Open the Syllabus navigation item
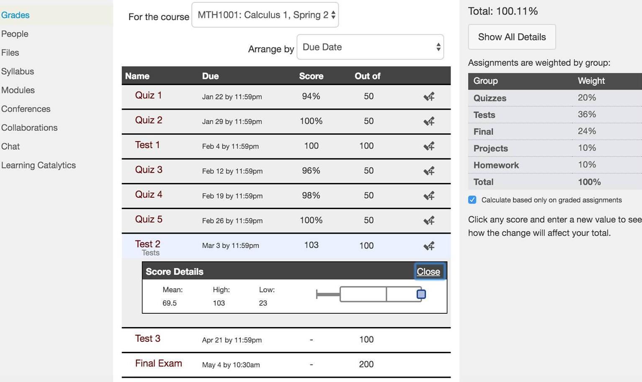Viewport: 642px width, 382px height. (x=18, y=71)
